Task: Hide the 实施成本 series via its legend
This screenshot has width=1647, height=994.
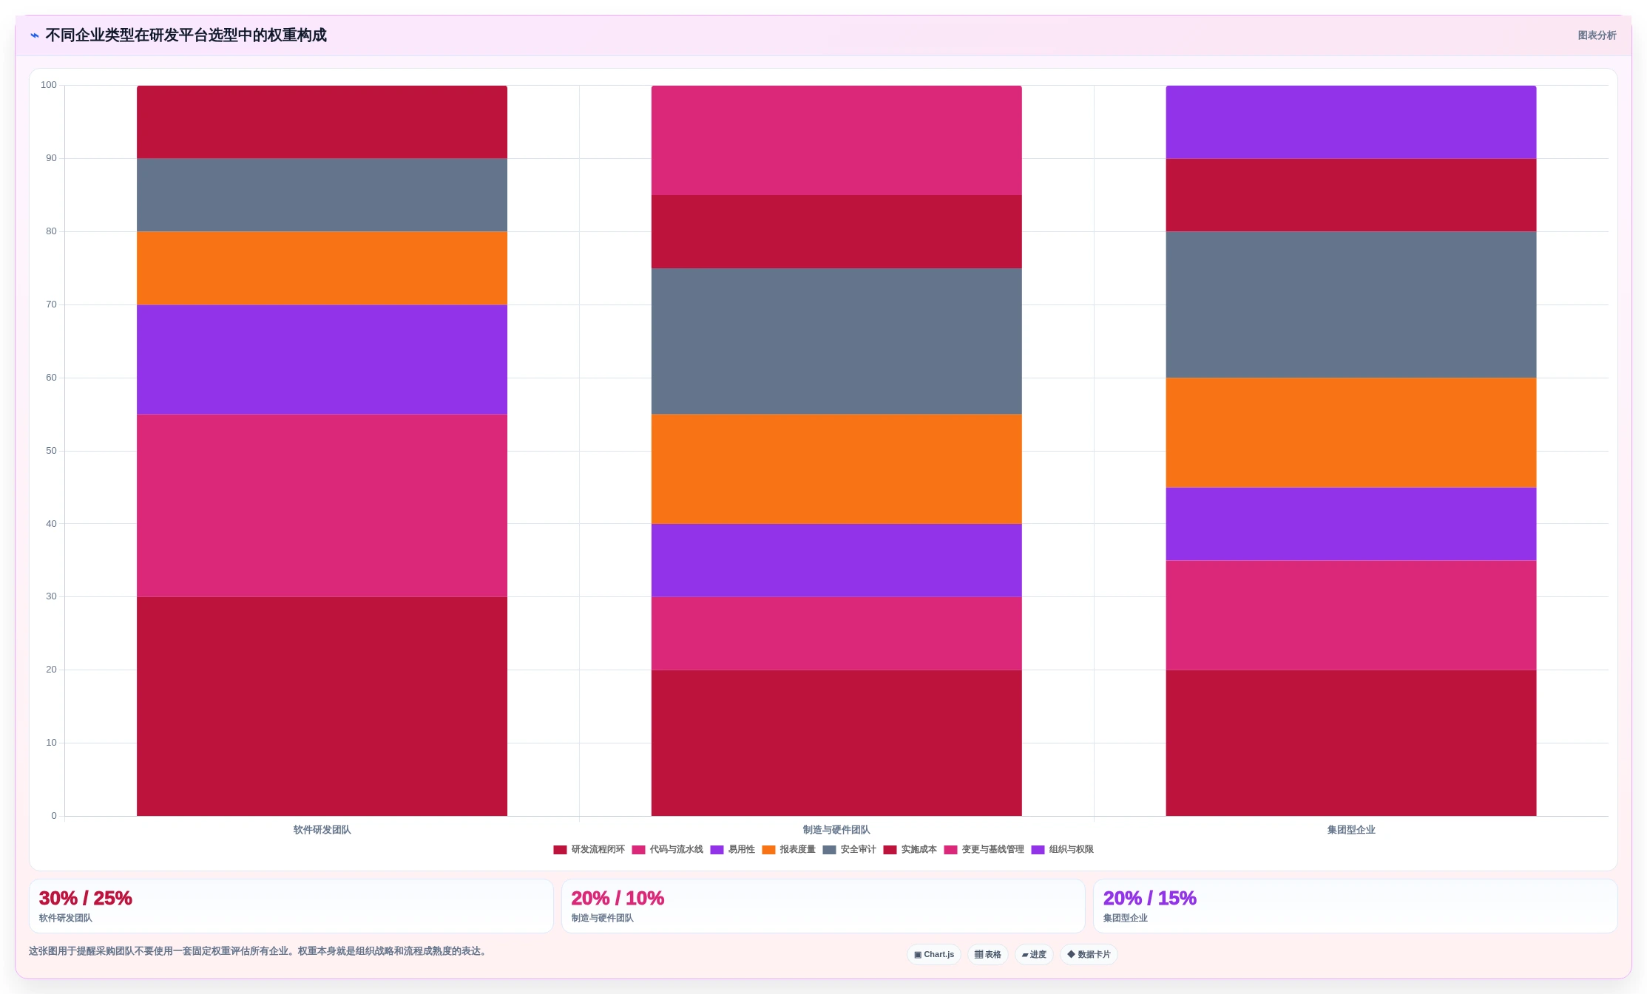Action: [x=910, y=850]
